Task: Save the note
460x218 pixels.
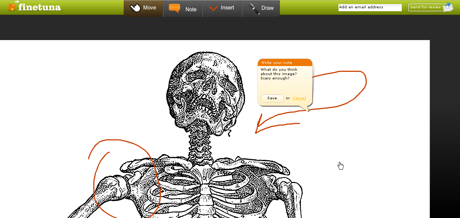Action: point(272,98)
